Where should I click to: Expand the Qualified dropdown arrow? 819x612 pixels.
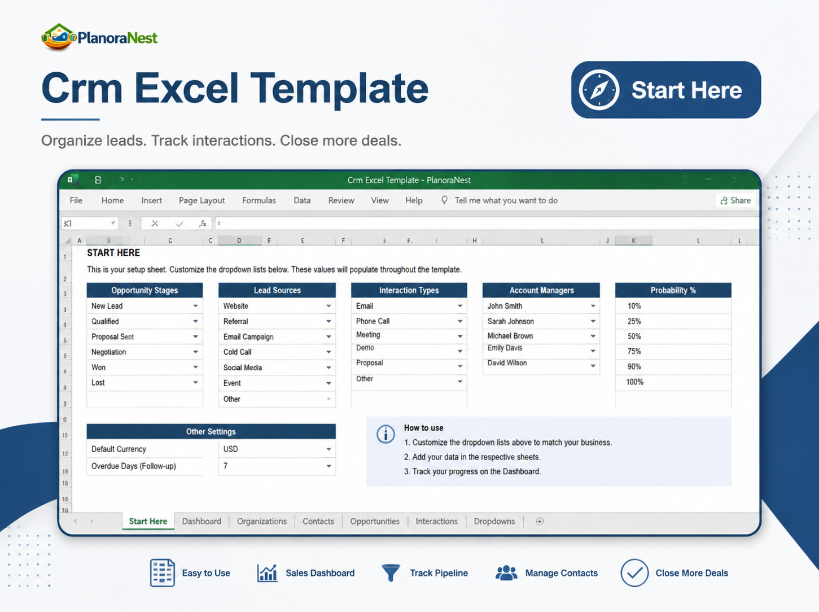tap(195, 321)
